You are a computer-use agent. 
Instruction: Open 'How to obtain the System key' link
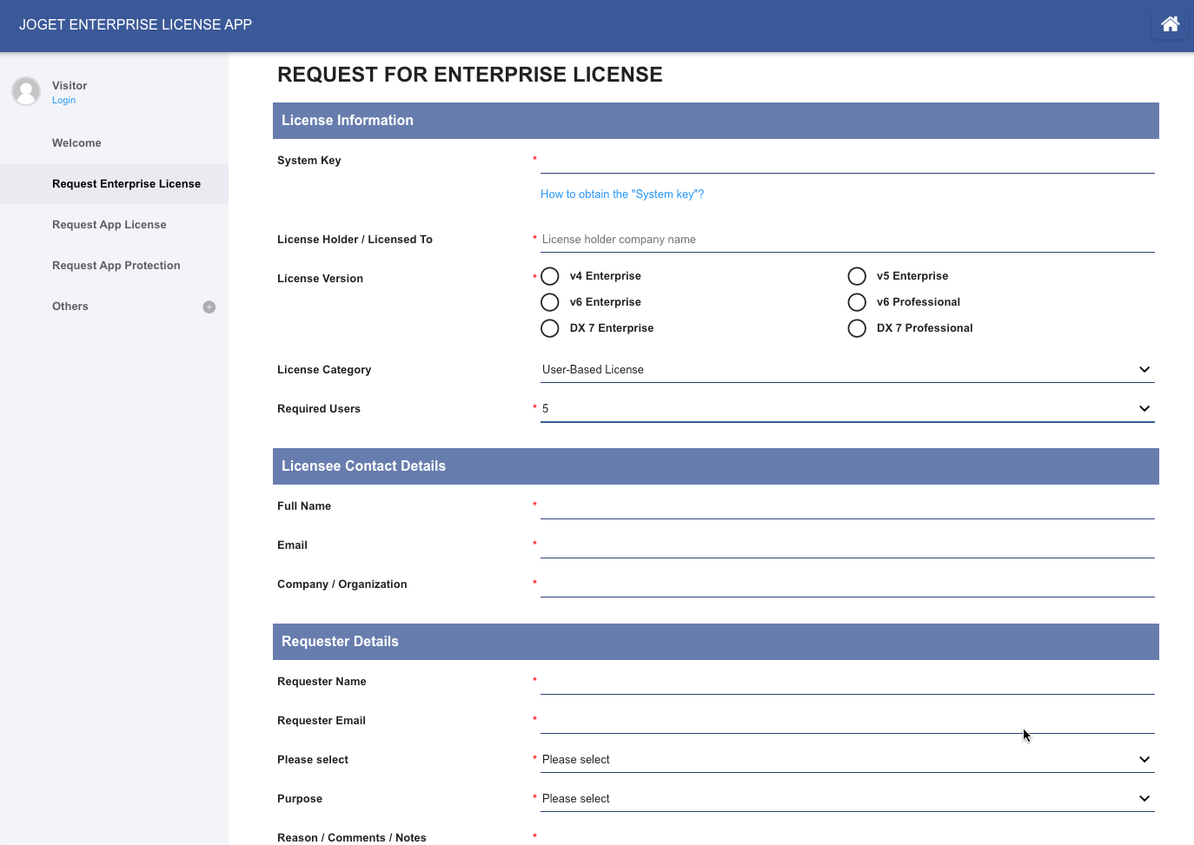tap(622, 195)
